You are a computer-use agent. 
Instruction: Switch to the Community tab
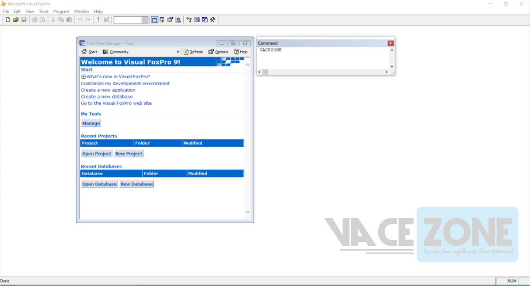tap(115, 52)
